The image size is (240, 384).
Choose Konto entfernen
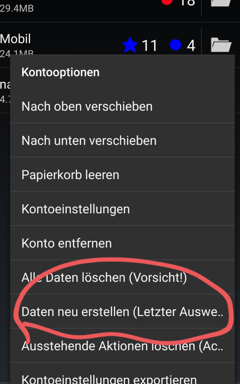pos(122,243)
